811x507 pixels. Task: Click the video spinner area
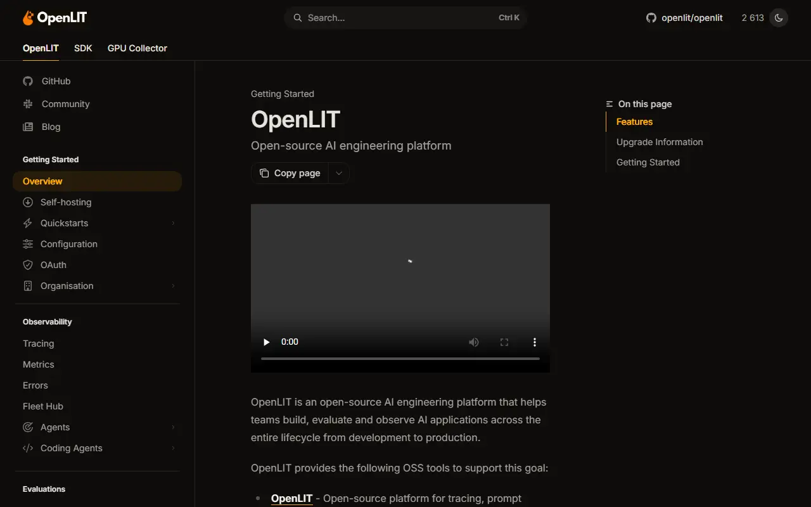click(x=409, y=261)
